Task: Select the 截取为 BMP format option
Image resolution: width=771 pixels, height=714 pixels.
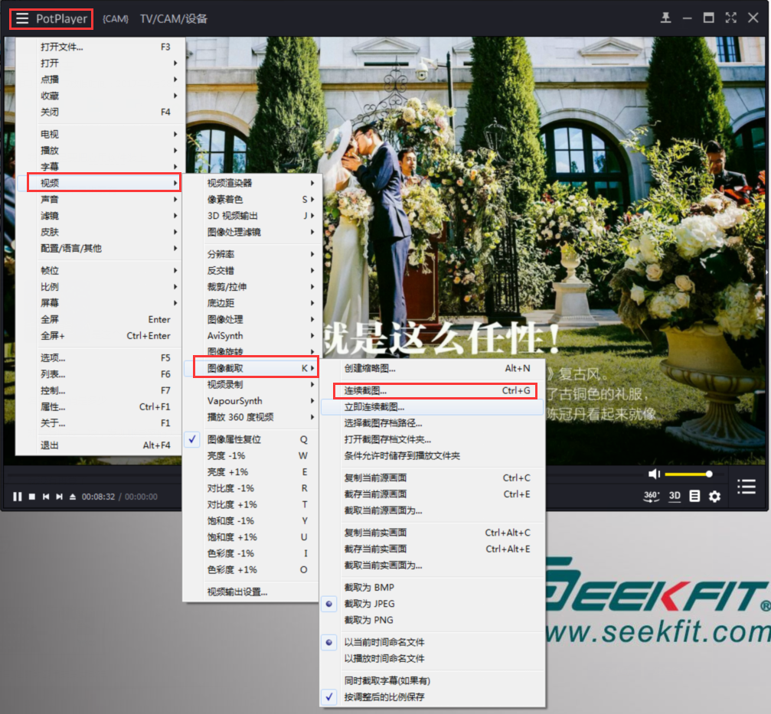Action: pyautogui.click(x=369, y=588)
